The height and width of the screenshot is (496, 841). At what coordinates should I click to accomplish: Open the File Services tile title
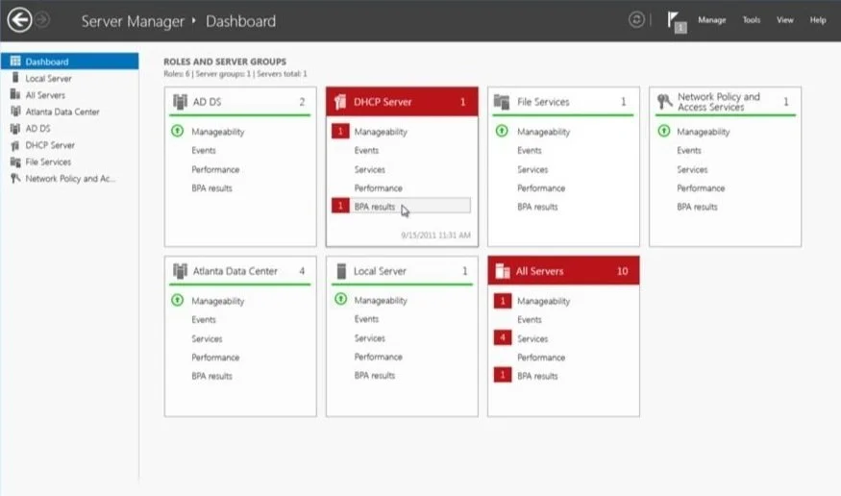point(543,102)
